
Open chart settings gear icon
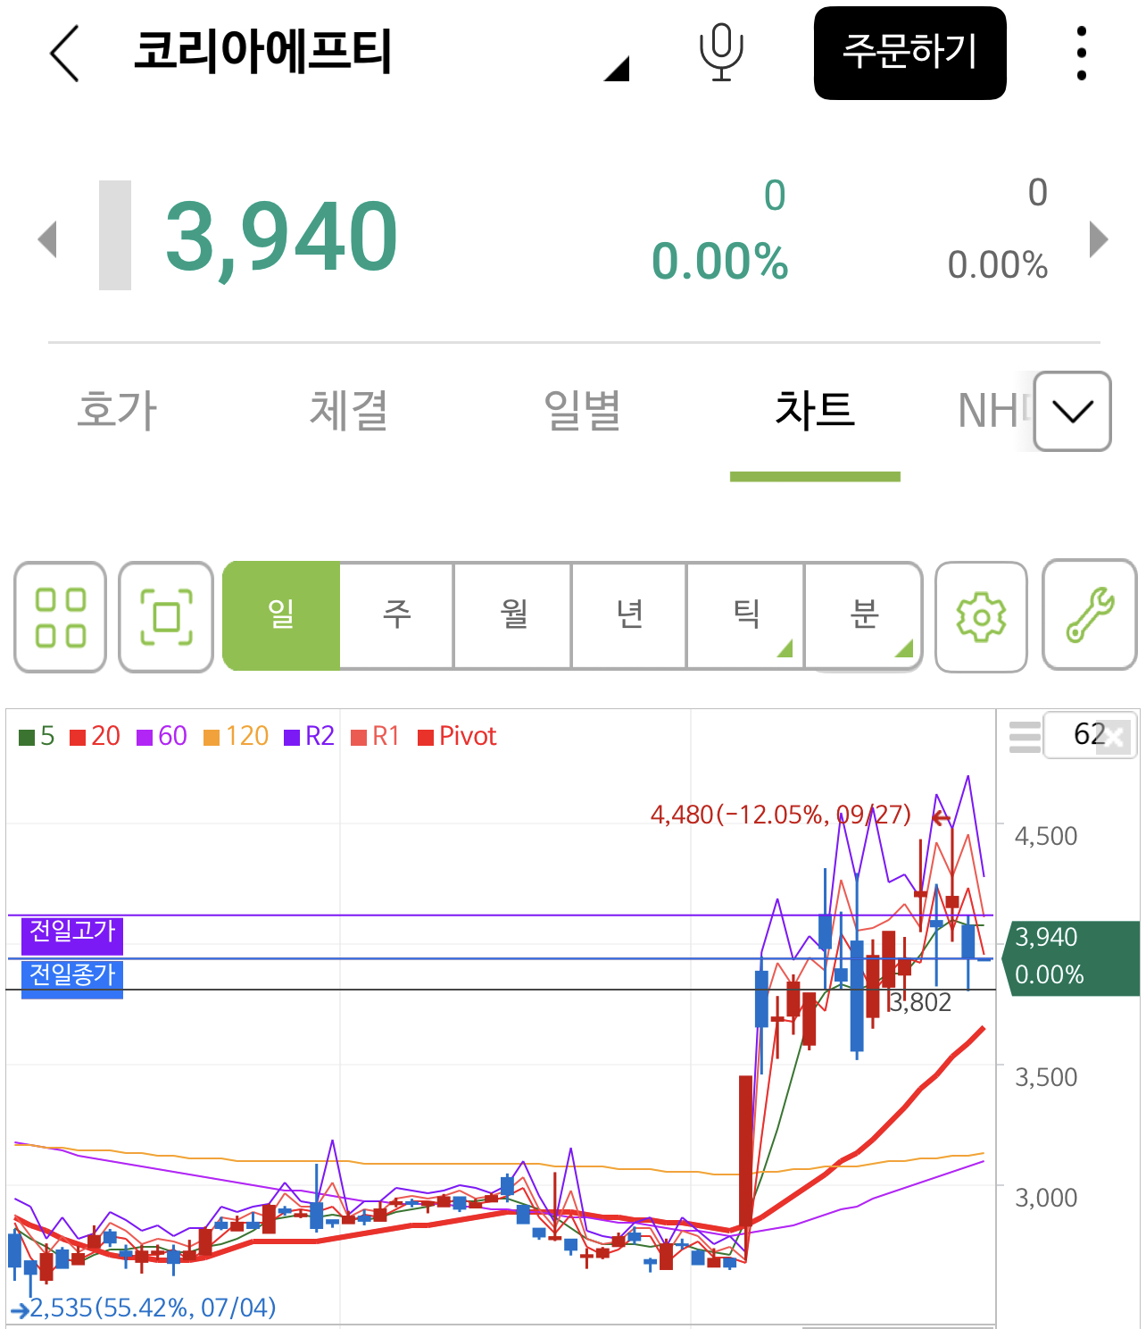tap(981, 616)
